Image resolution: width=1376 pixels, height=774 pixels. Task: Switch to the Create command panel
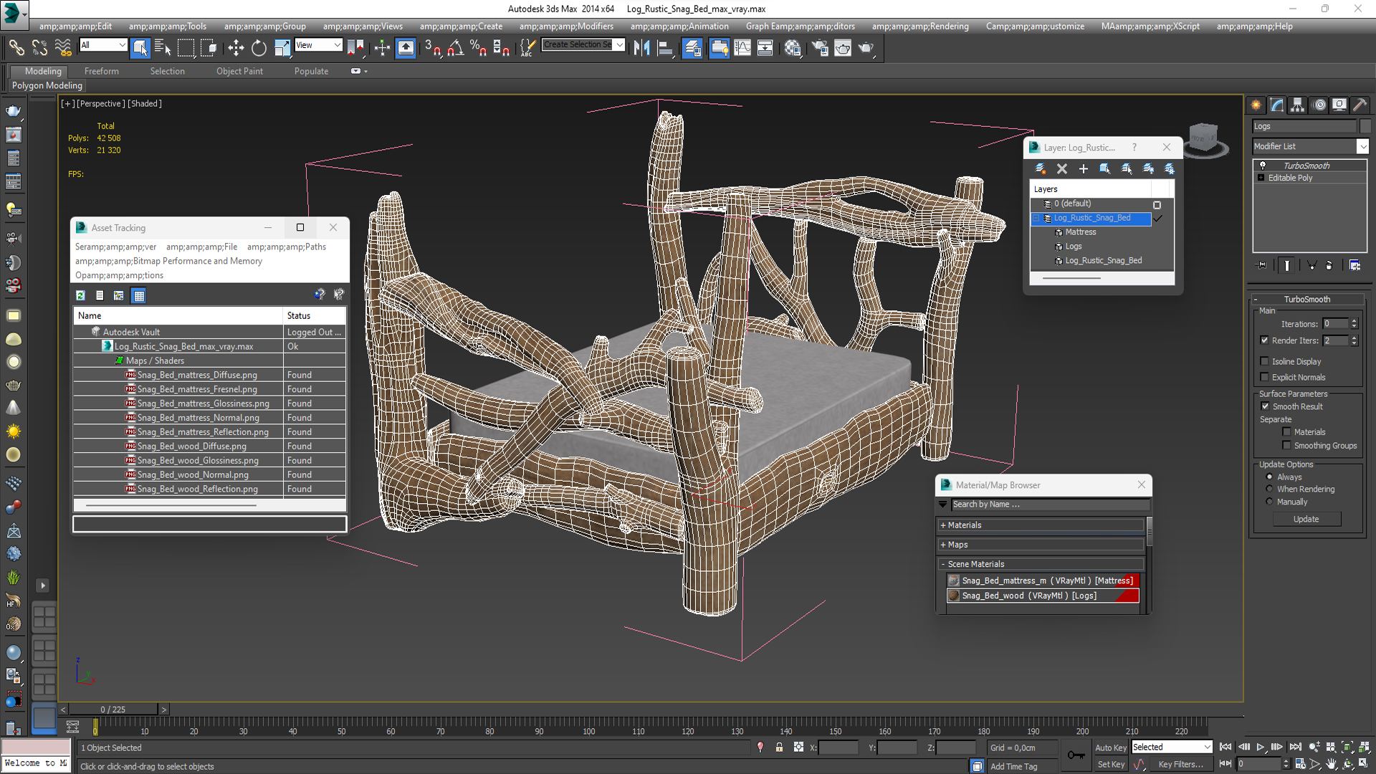point(1256,105)
